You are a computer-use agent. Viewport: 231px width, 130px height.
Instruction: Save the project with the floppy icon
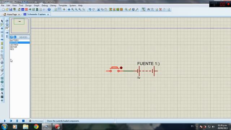[10, 9]
